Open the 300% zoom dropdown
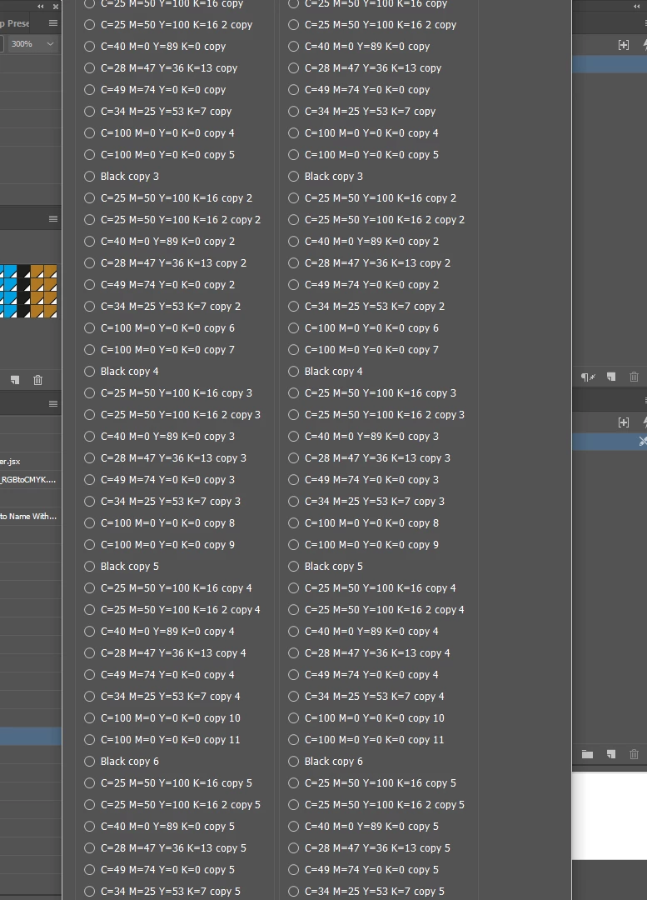 tap(50, 43)
